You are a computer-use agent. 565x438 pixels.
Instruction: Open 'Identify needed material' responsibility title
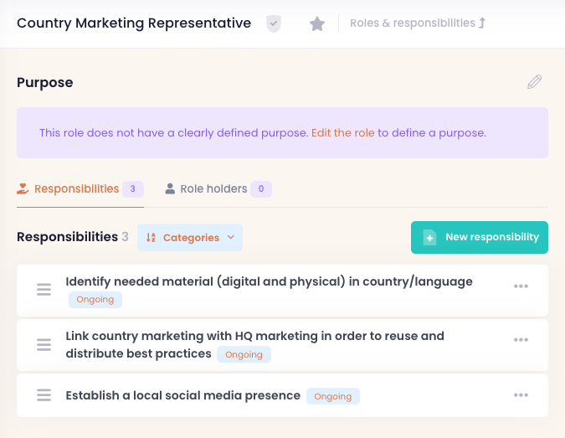tap(269, 281)
